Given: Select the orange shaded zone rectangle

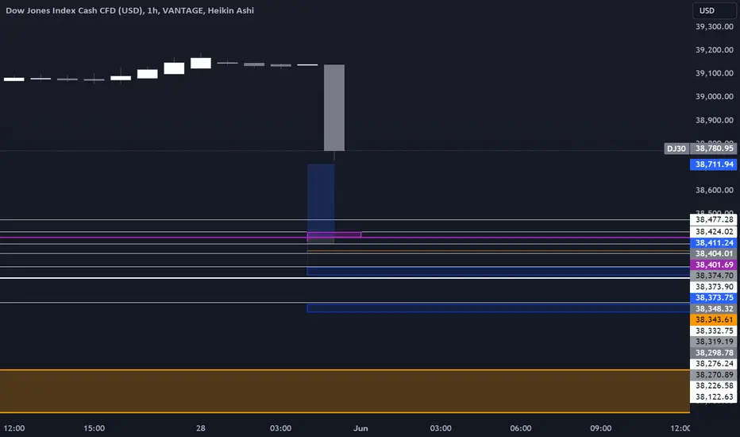Looking at the screenshot, I should coord(345,391).
